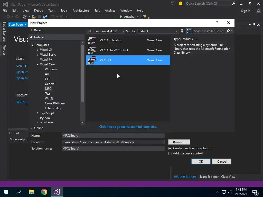This screenshot has width=263, height=197.
Task: Collapse the Installed section
Action: 31,37
